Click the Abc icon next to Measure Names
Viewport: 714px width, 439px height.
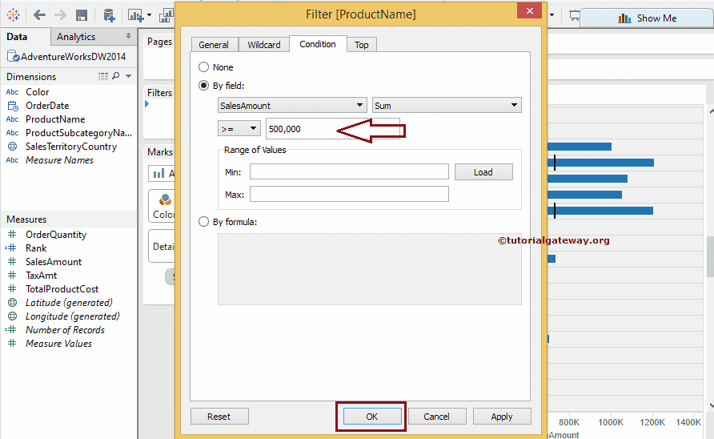tap(12, 160)
